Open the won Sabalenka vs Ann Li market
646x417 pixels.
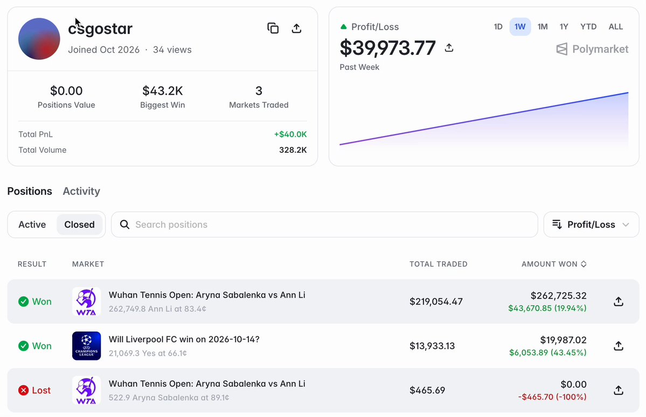207,295
